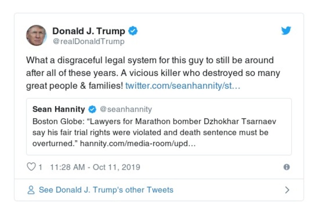Click the like count number
This screenshot has width=318, height=214.
click(40, 167)
